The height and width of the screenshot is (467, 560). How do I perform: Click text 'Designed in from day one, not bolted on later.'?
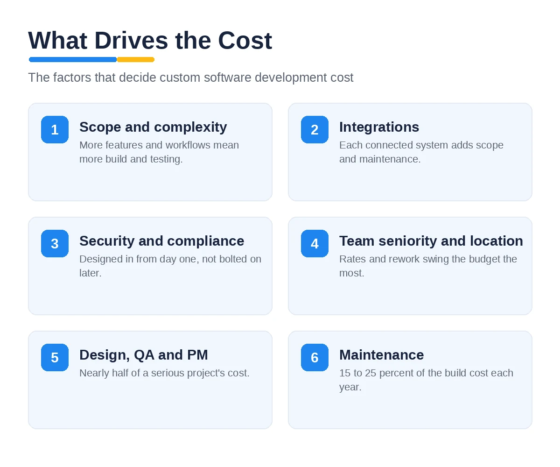click(170, 266)
